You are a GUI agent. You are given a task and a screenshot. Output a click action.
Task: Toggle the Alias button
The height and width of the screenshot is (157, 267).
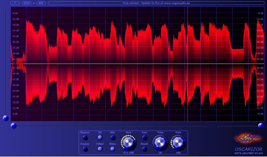point(113,149)
